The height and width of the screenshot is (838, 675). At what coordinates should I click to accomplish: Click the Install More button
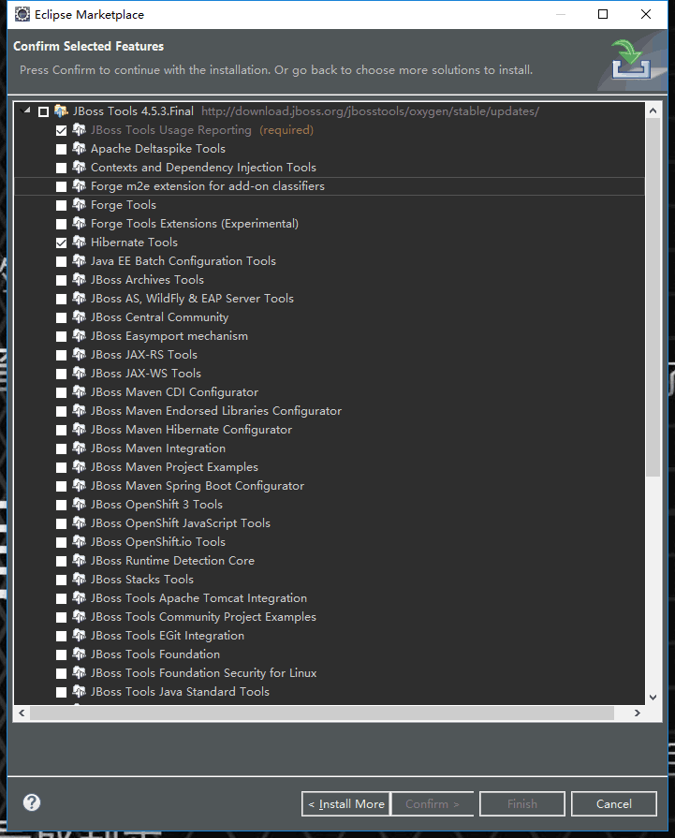pos(345,803)
